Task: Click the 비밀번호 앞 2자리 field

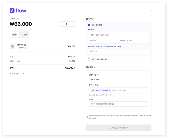Action: [x=134, y=41]
